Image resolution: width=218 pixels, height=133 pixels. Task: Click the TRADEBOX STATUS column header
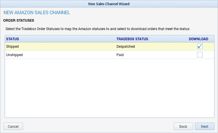(x=132, y=39)
